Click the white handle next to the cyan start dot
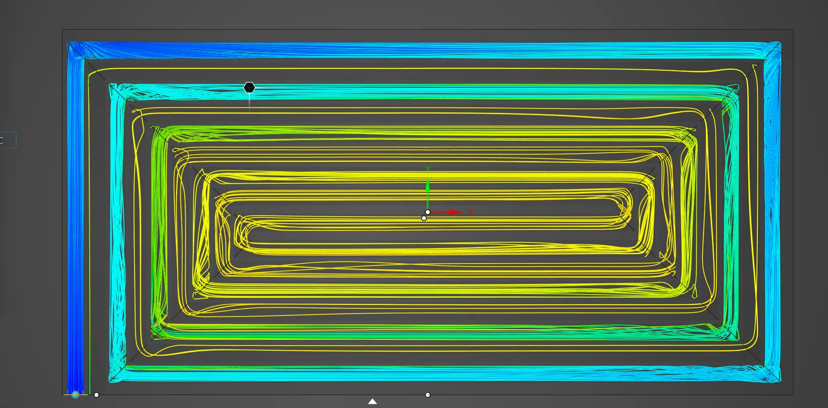Screen dimensions: 828x408 coord(96,395)
